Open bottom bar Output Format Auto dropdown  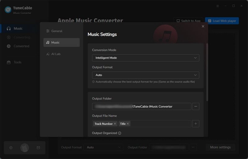[104, 148]
